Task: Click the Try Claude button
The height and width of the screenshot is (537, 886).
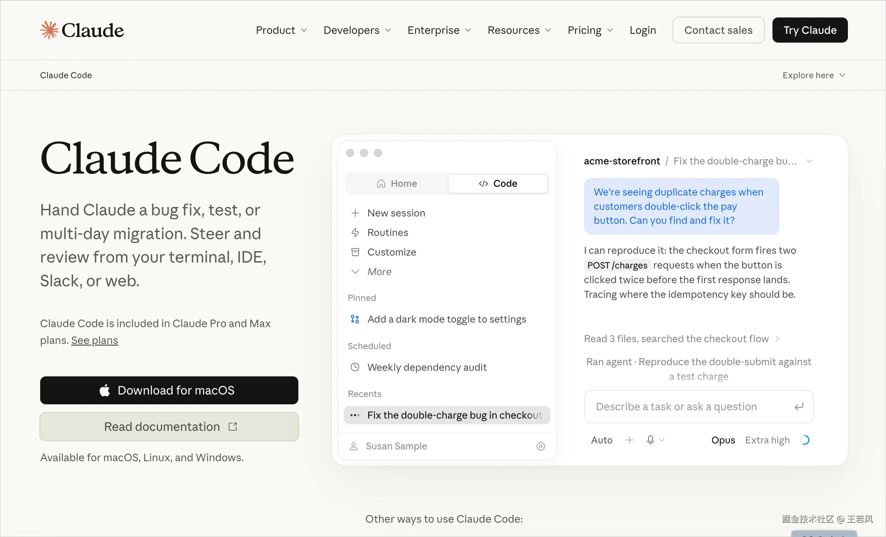Action: pyautogui.click(x=810, y=30)
